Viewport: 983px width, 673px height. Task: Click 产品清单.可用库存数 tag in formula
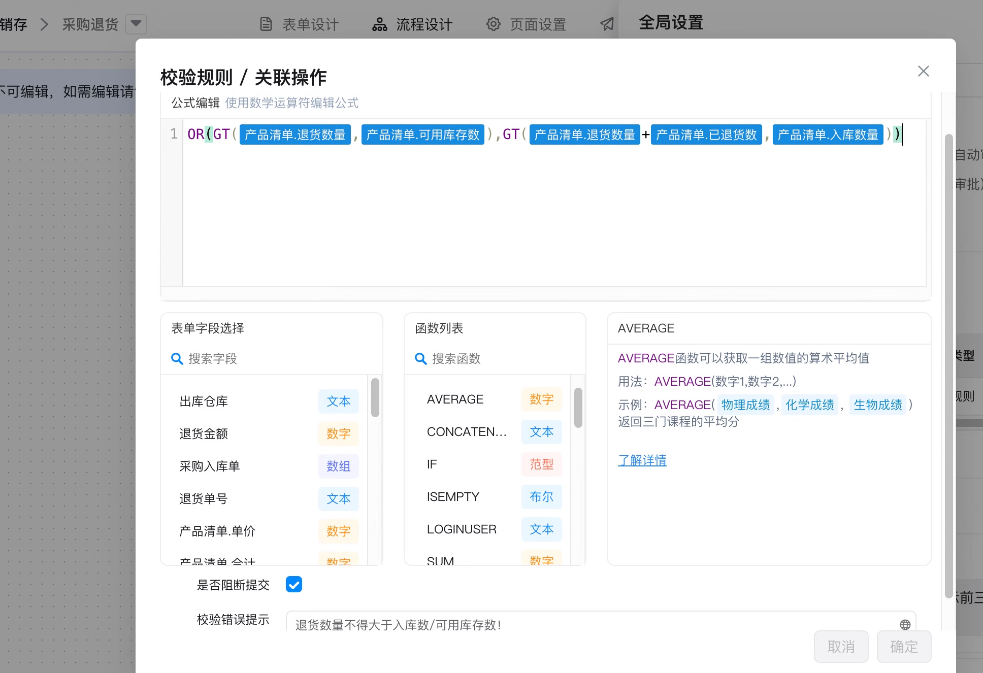click(x=423, y=134)
